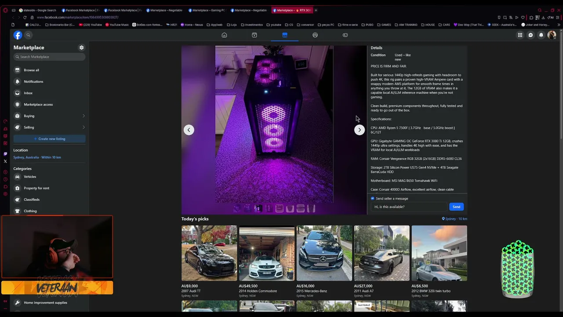Open the Investimentos bookmarks folder
The image size is (563, 317).
pos(252,25)
